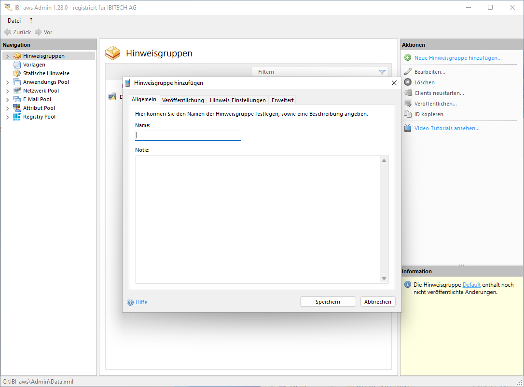Click the Statische Hinweise icon
This screenshot has height=387, width=524.
tap(17, 73)
